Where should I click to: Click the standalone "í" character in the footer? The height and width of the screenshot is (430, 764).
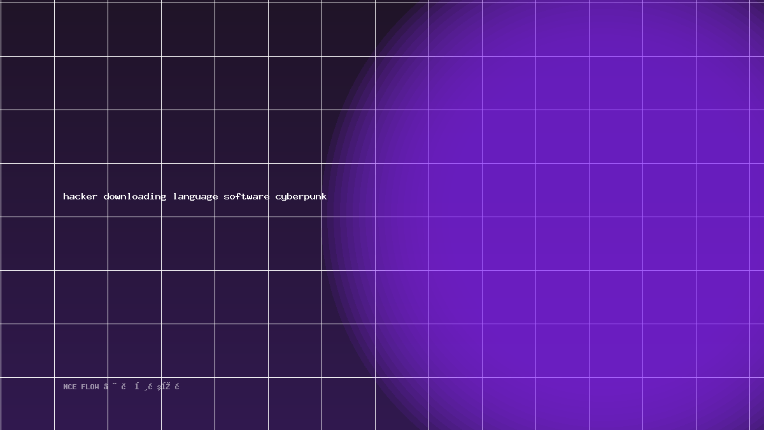(x=137, y=387)
